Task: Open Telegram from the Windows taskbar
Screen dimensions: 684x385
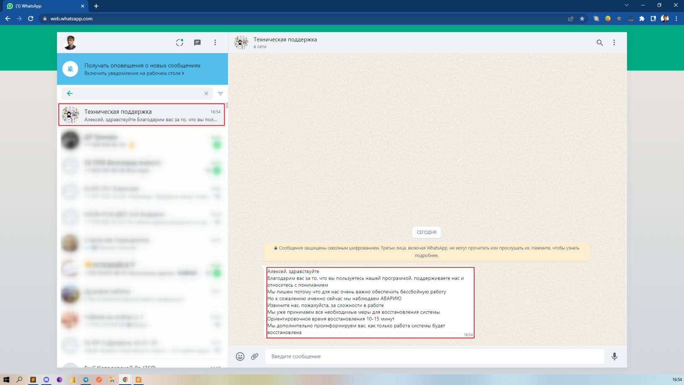Action: 86,380
